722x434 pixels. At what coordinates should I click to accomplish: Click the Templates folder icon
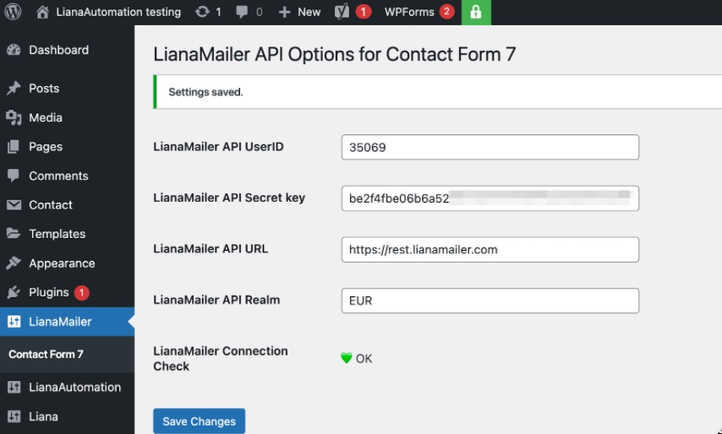(x=14, y=234)
